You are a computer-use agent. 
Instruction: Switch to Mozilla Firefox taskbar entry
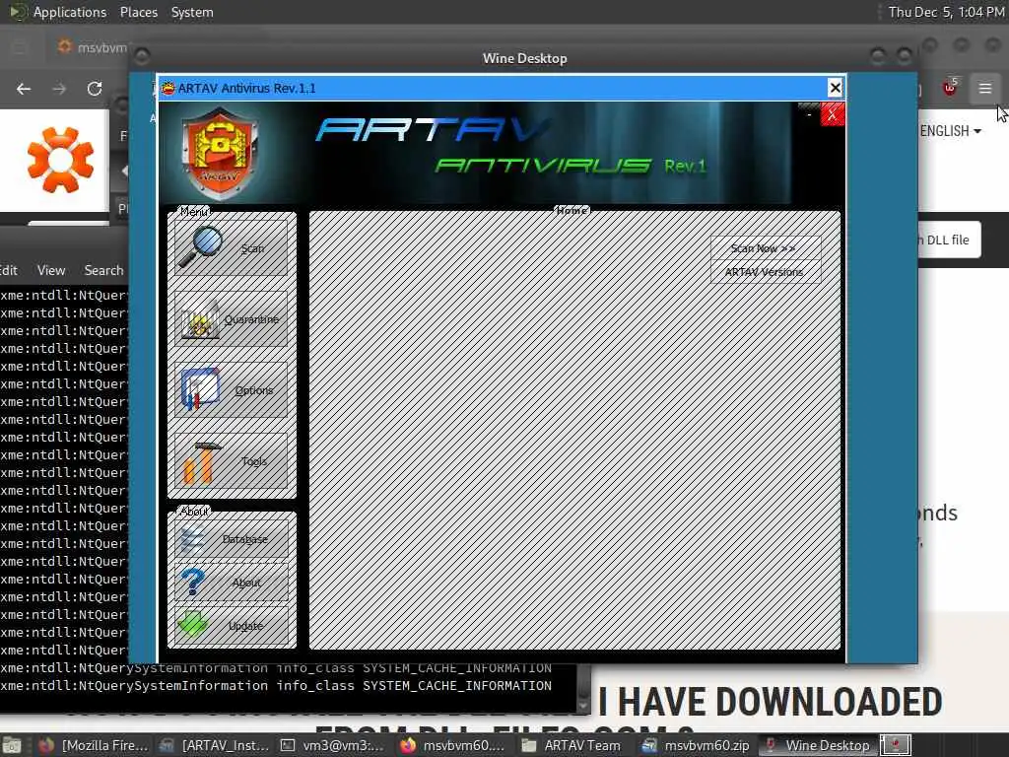(x=94, y=745)
